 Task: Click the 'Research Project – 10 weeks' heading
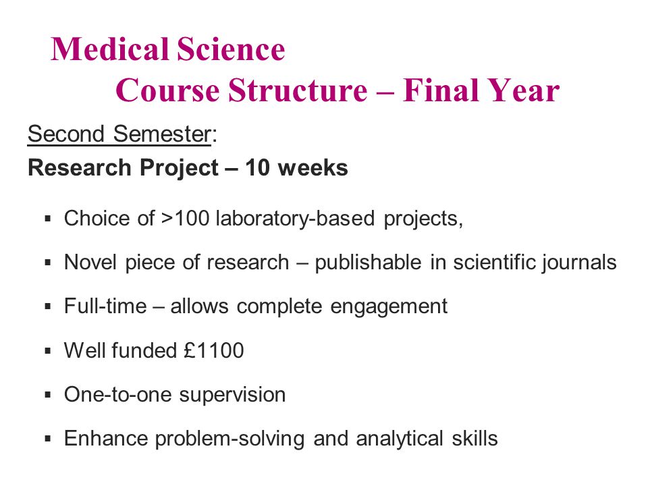pos(188,168)
